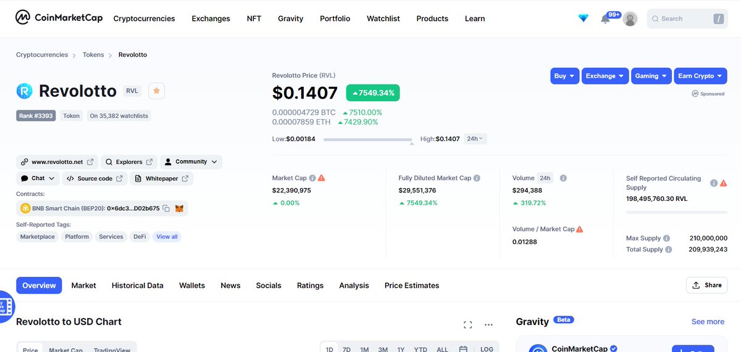The image size is (741, 352).
Task: Add Revolotto to watchlist with star
Action: coord(157,91)
